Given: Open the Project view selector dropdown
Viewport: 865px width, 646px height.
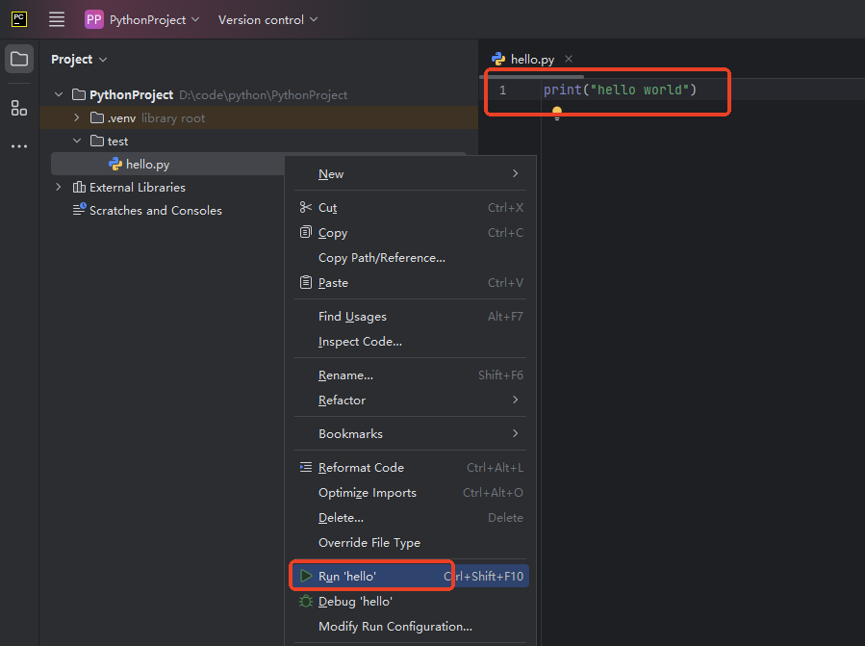Looking at the screenshot, I should point(79,60).
